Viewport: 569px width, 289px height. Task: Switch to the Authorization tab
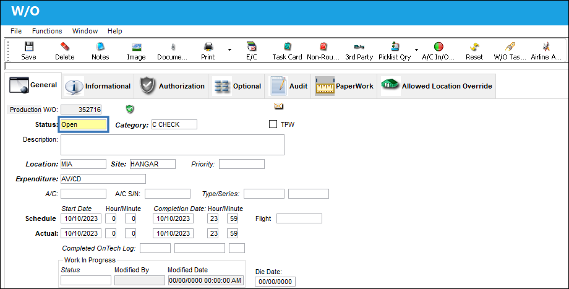[172, 86]
